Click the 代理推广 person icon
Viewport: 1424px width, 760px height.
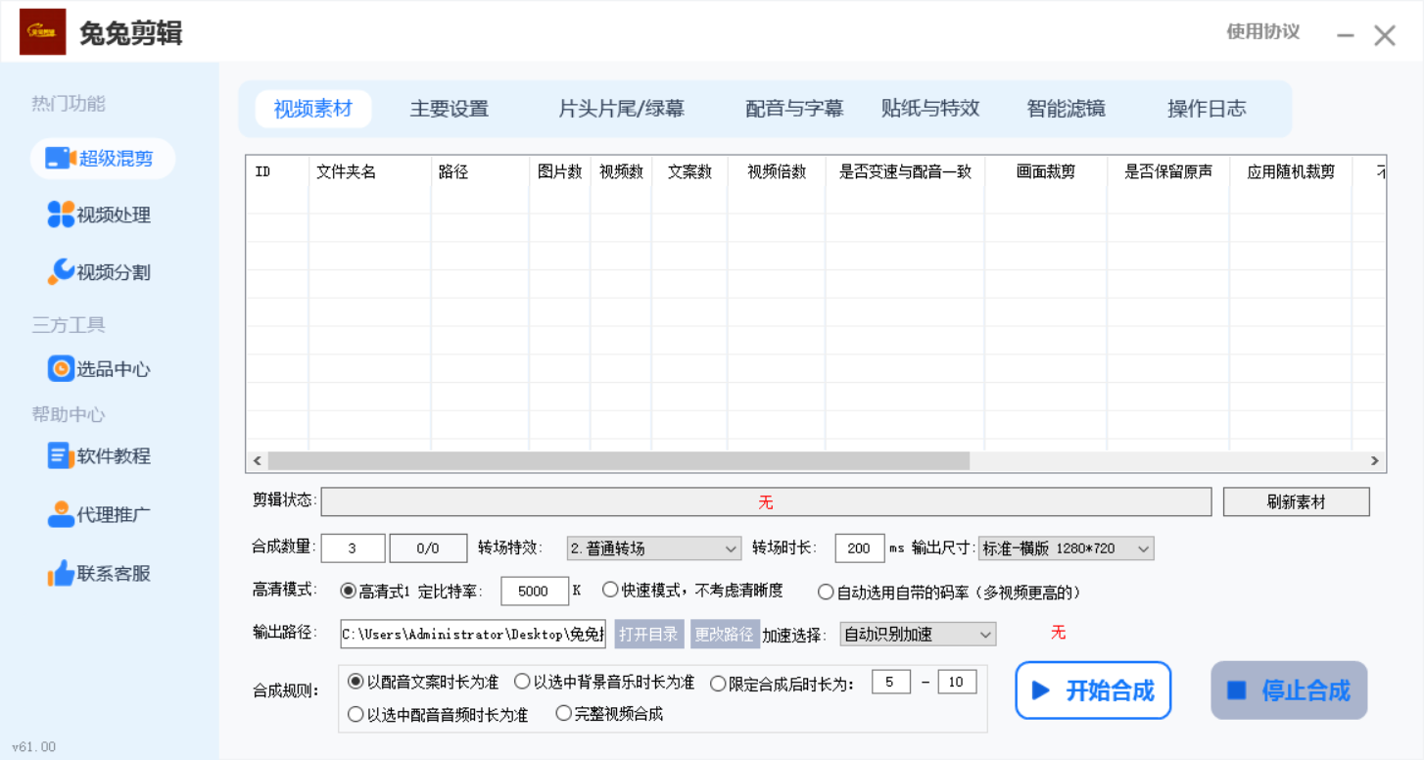click(x=61, y=514)
